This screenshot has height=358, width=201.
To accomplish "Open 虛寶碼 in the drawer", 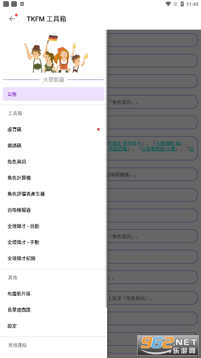I will [x=54, y=130].
